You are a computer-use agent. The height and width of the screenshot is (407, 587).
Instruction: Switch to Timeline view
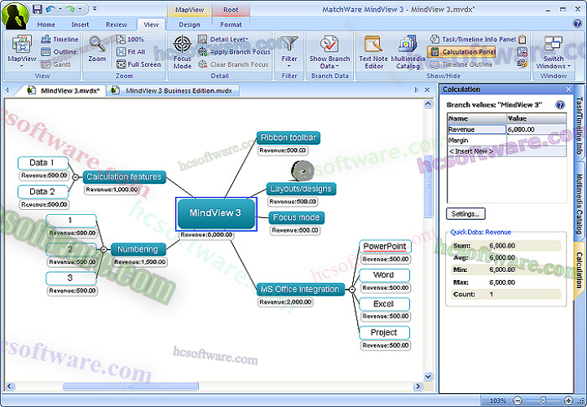[x=60, y=39]
